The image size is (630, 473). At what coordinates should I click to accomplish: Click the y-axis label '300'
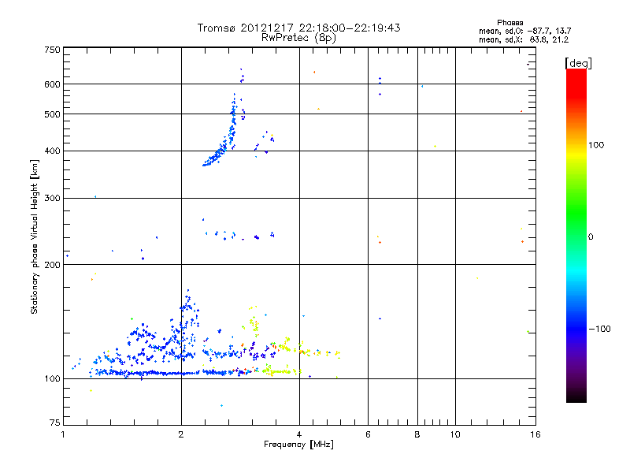[x=52, y=199]
